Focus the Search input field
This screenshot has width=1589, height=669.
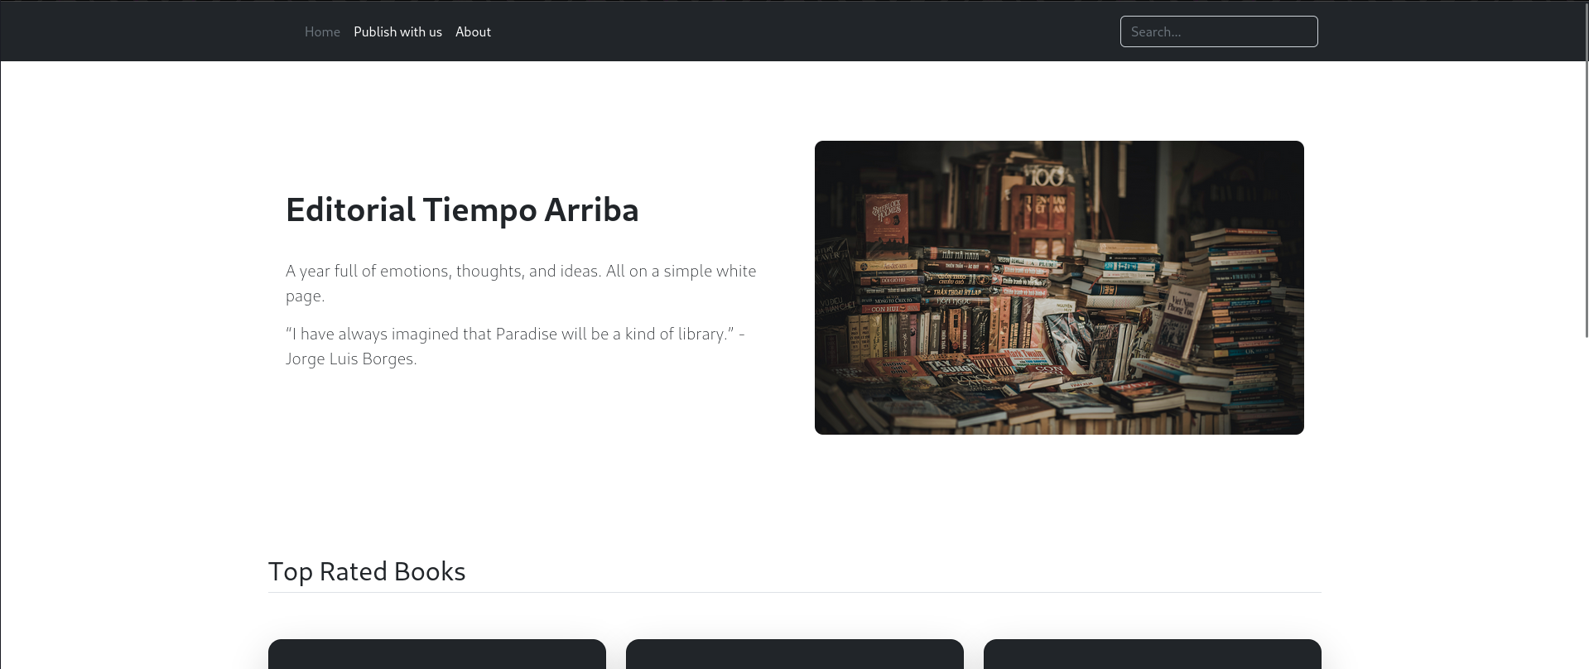[1218, 31]
